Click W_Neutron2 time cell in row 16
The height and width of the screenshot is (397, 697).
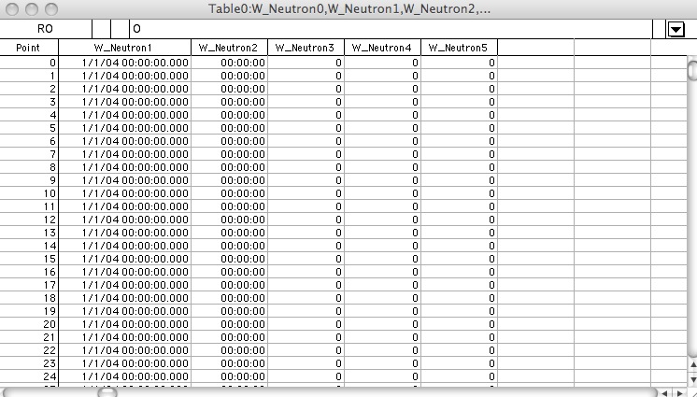click(x=229, y=272)
